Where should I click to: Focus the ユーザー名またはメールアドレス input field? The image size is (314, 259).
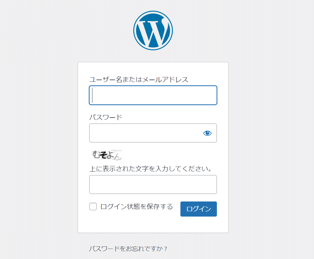(153, 95)
